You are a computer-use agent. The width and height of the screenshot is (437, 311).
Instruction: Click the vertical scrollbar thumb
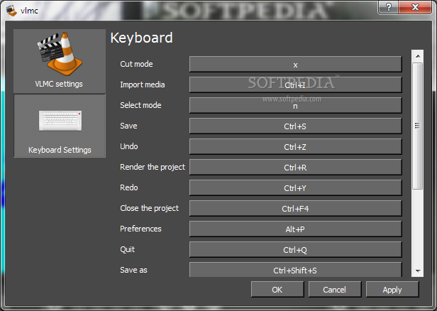[x=417, y=126]
